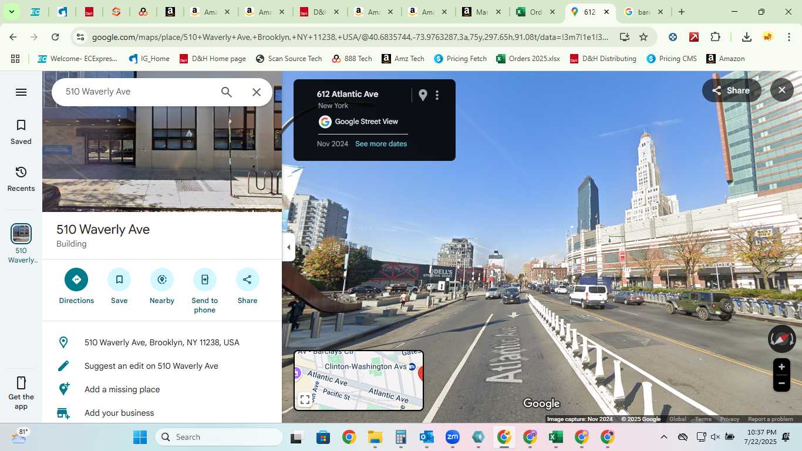Clear the search box with X

tap(257, 92)
